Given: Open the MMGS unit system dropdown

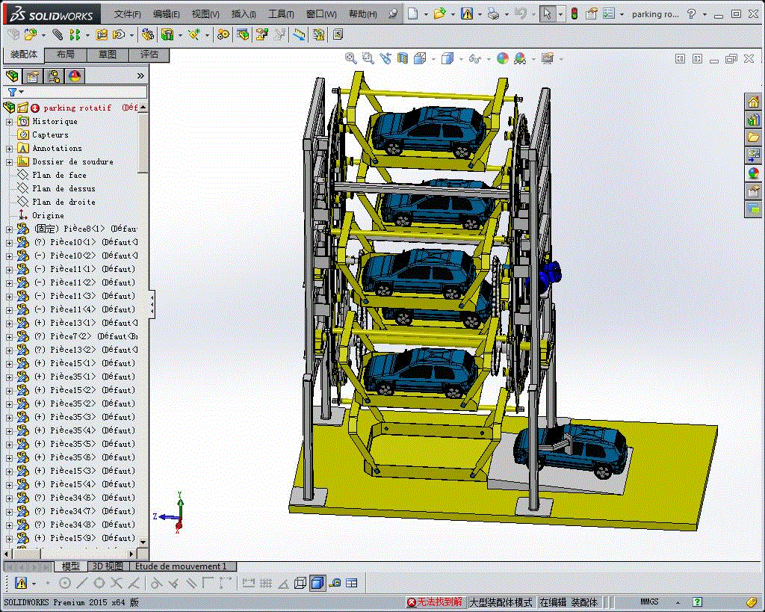Looking at the screenshot, I should [x=650, y=602].
